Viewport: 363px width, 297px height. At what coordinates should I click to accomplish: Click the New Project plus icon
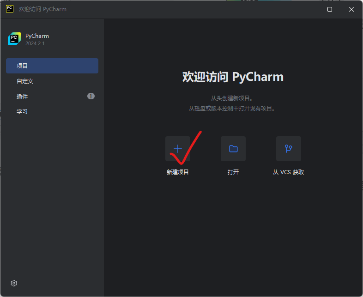point(177,149)
